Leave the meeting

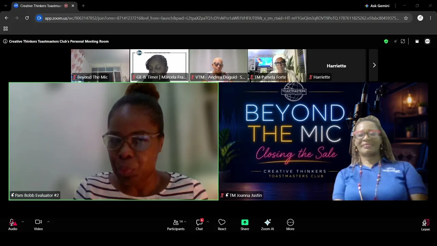425,225
